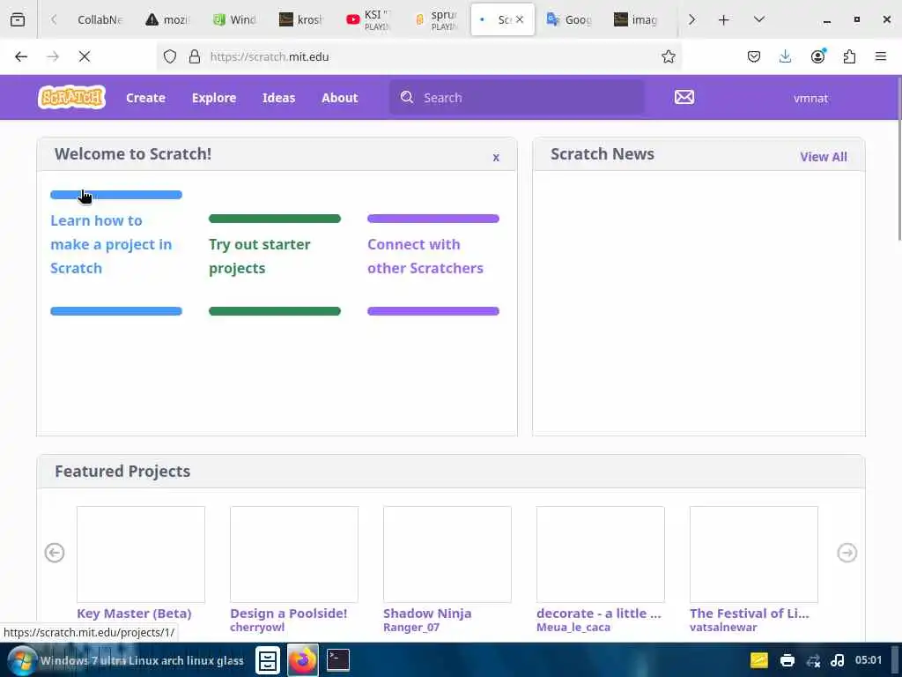
Task: Switch to the CollabNet tab
Action: click(x=99, y=19)
